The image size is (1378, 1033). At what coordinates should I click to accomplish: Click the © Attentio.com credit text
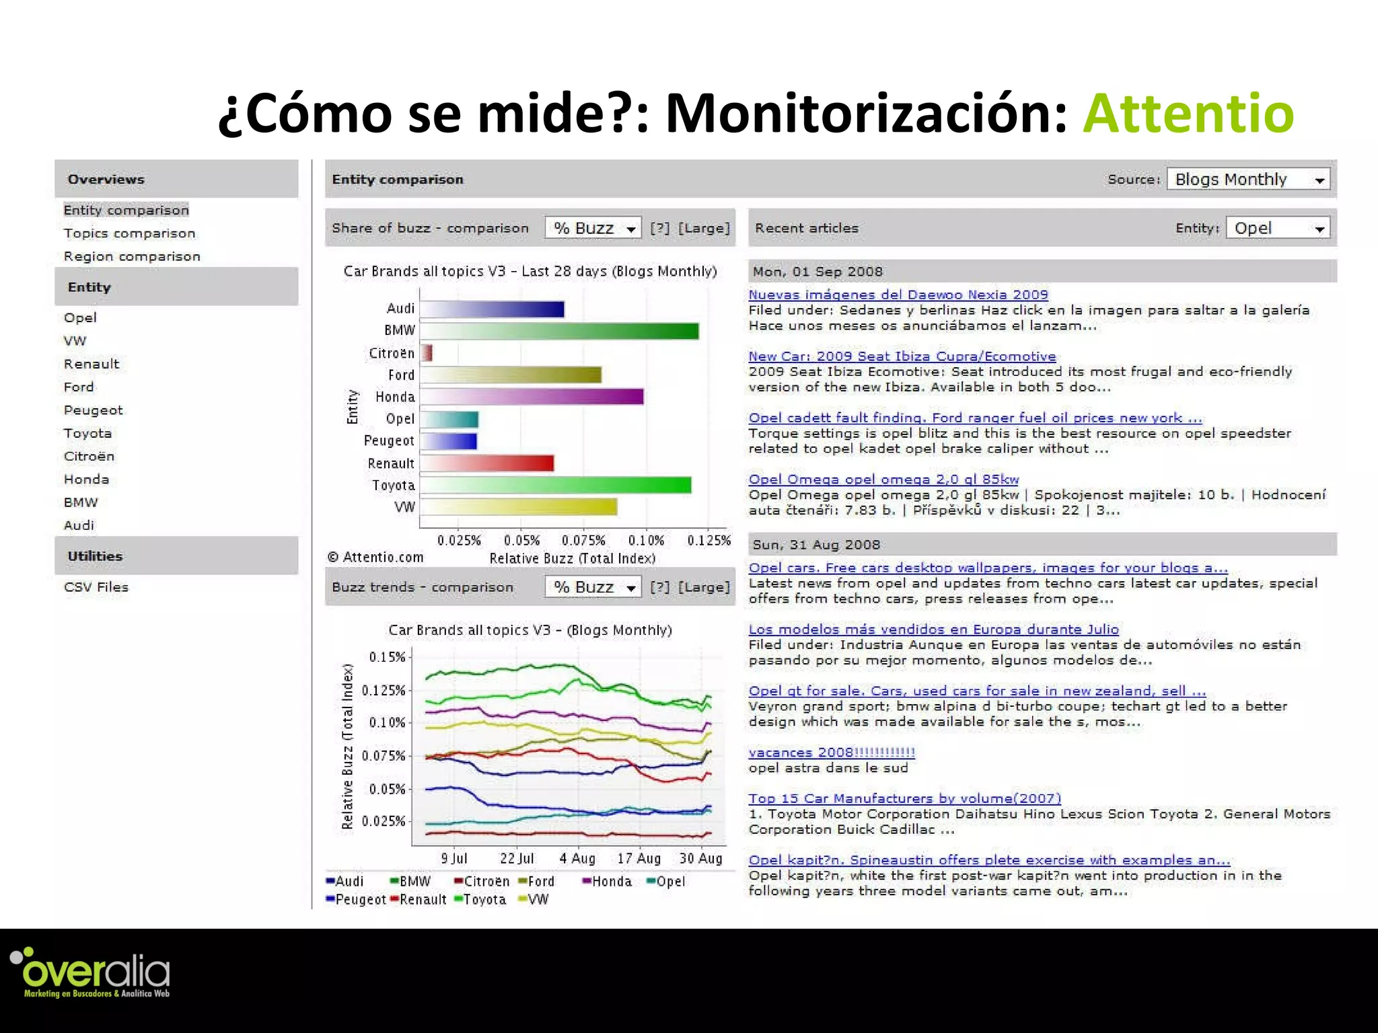[x=375, y=557]
